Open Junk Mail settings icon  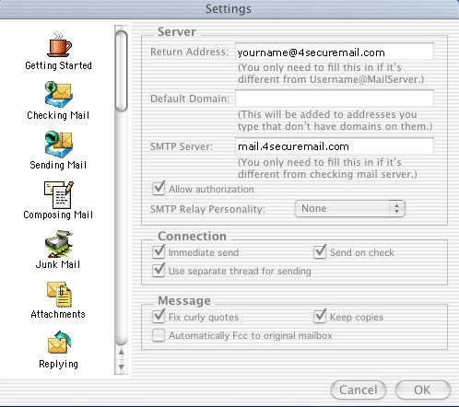click(58, 244)
